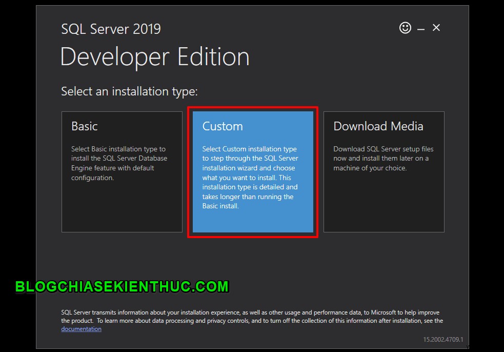Open the documentation link
The image size is (504, 352).
coord(82,329)
